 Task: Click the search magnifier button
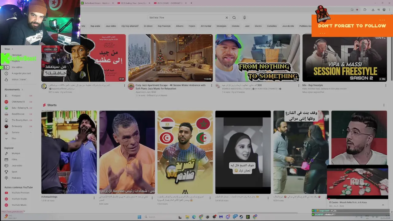point(234,17)
